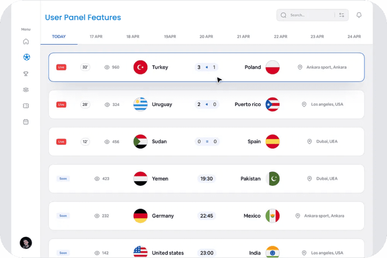Click the Live badge on Sudan match
The height and width of the screenshot is (258, 387).
(x=61, y=142)
